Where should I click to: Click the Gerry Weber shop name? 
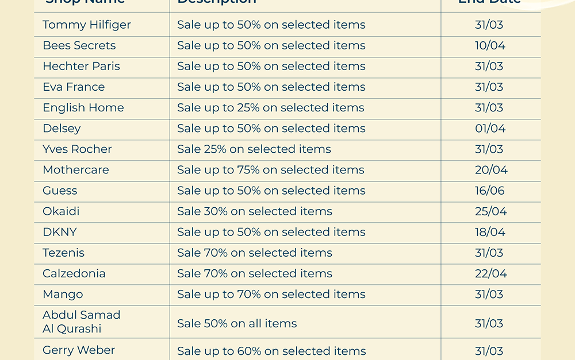click(79, 350)
